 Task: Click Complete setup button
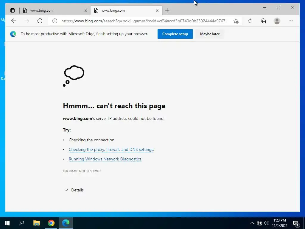pyautogui.click(x=175, y=34)
